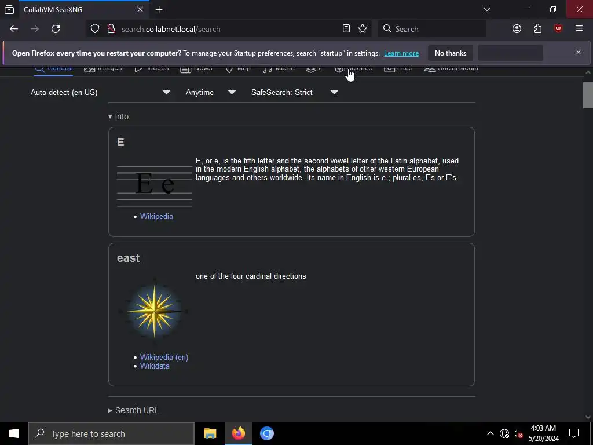593x445 pixels.
Task: Open the Learn more link
Action: pyautogui.click(x=401, y=53)
